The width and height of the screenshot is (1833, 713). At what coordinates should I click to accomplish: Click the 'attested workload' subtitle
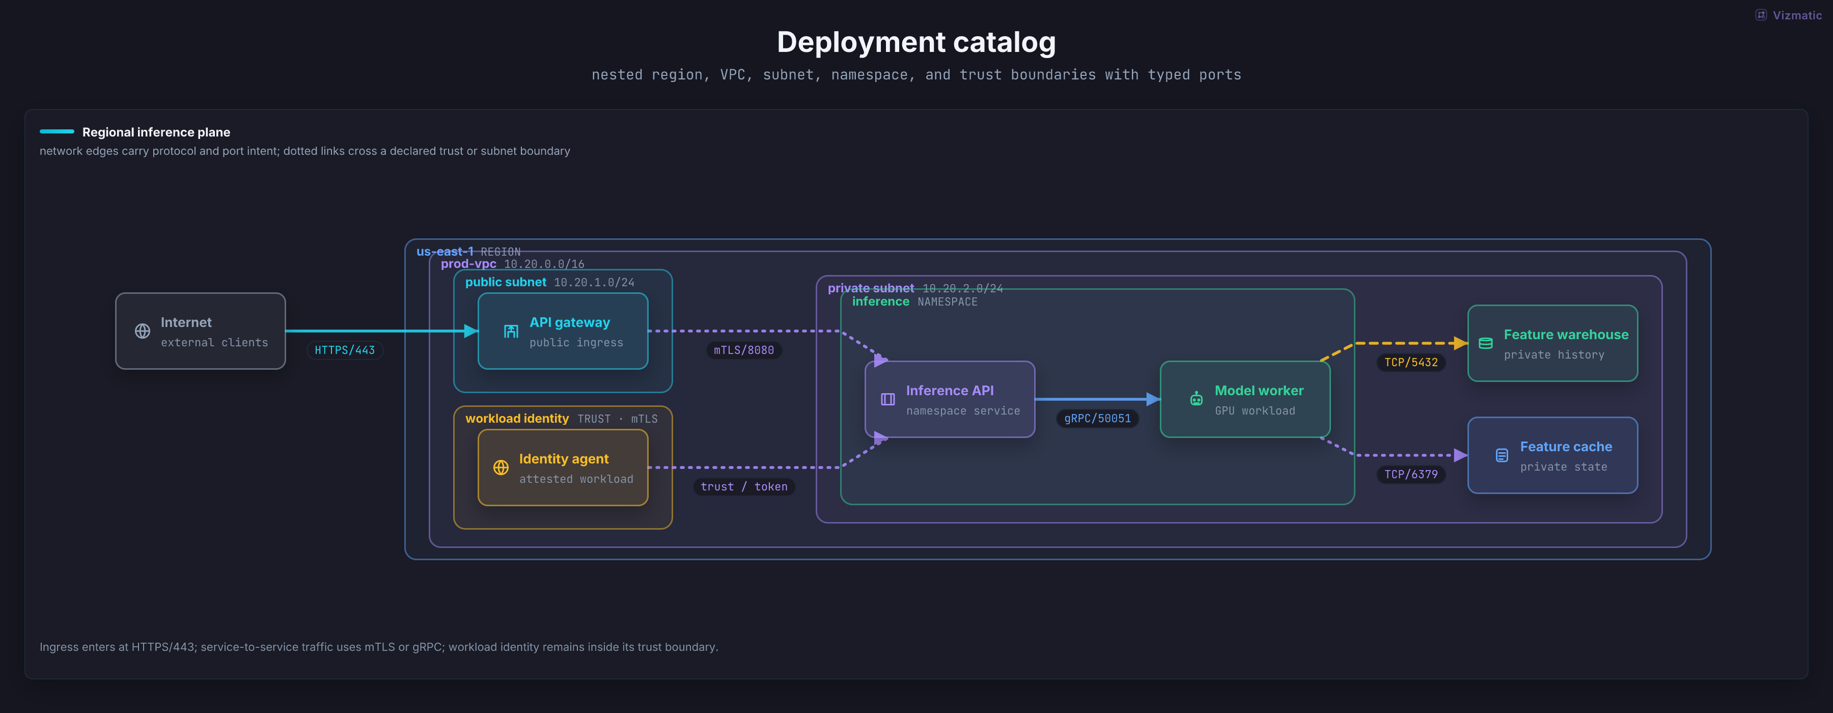tap(576, 480)
